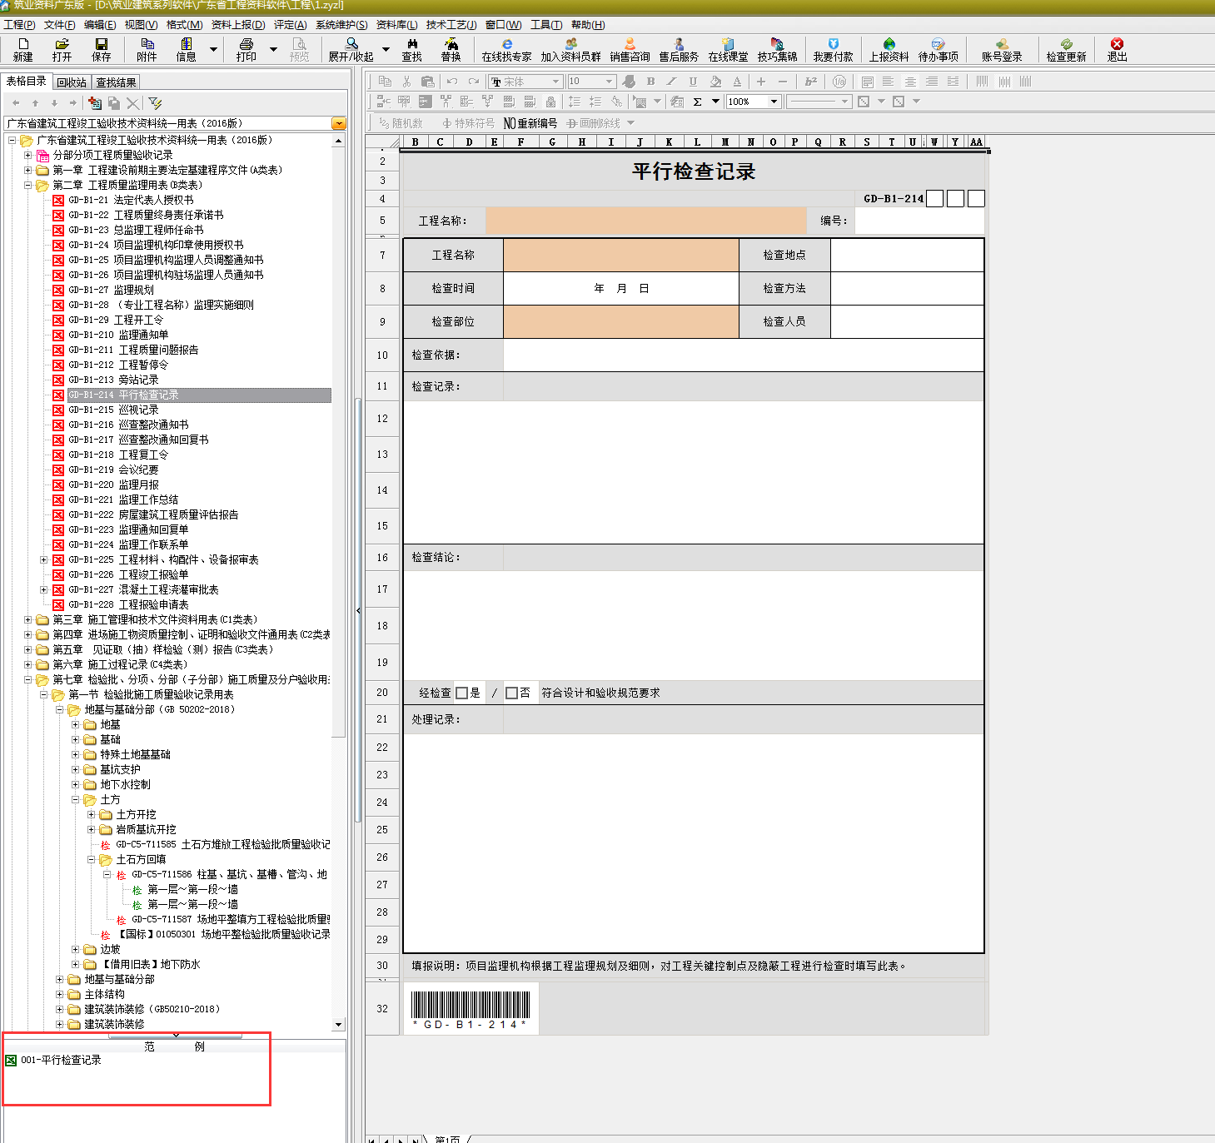
Task: Open the 资料库(L) menu
Action: pyautogui.click(x=397, y=25)
